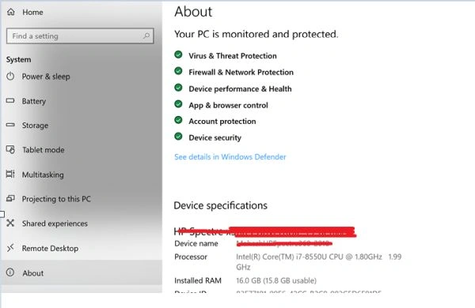Click Virus & Threat Protection text

pos(232,55)
